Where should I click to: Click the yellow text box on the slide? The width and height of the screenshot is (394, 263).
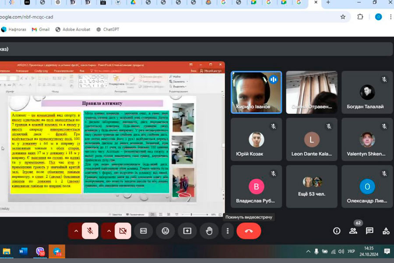click(46, 153)
